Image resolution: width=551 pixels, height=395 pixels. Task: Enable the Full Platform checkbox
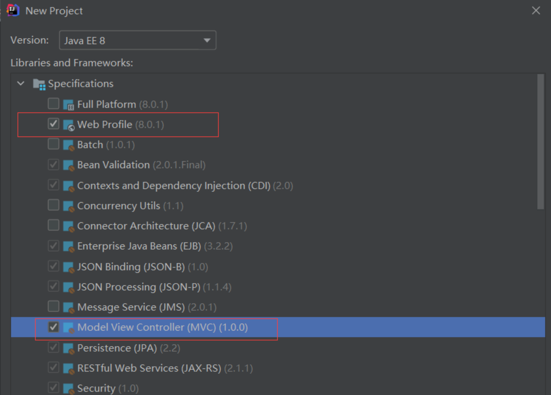click(x=53, y=104)
